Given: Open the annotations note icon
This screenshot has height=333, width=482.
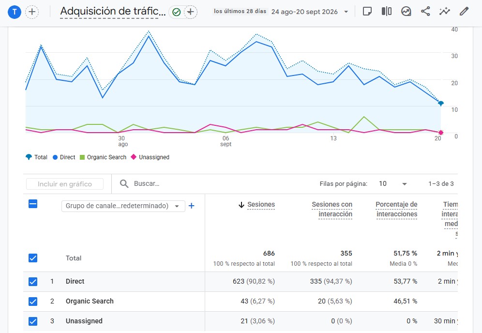Looking at the screenshot, I should click(367, 12).
